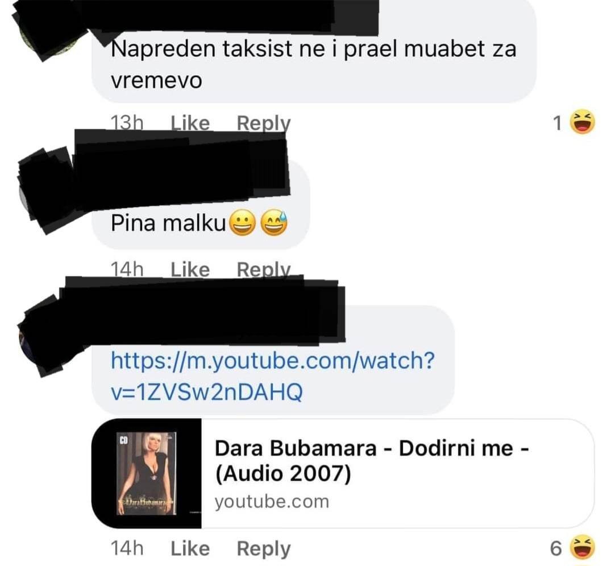Click the 14h timestamp under link preview

[x=127, y=548]
